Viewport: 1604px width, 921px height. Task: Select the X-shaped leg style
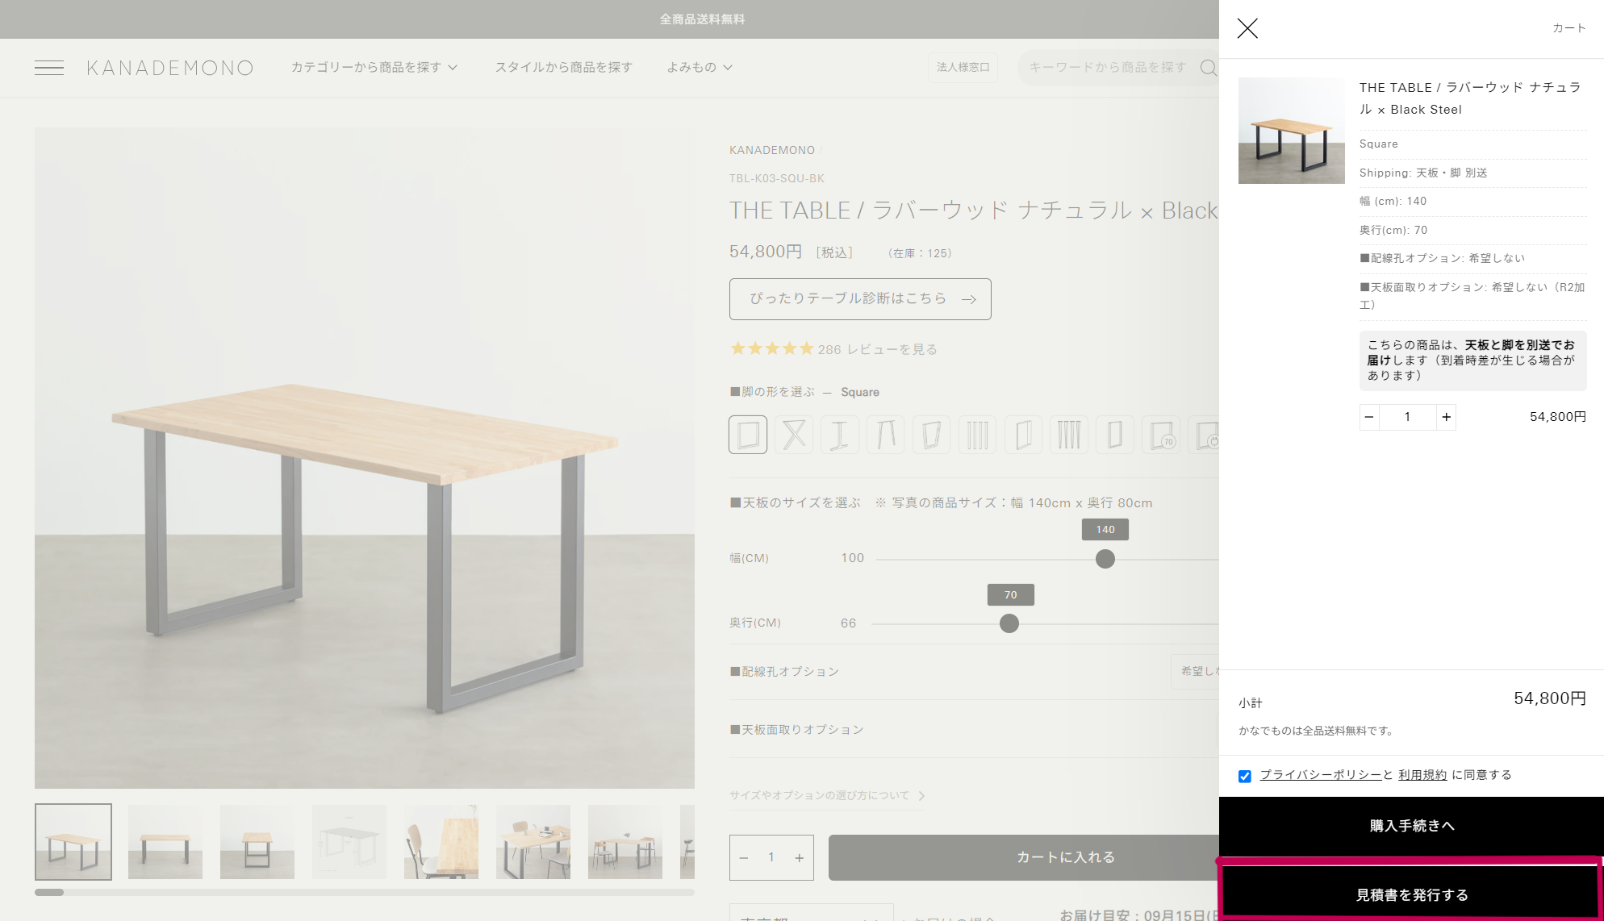pos(794,435)
